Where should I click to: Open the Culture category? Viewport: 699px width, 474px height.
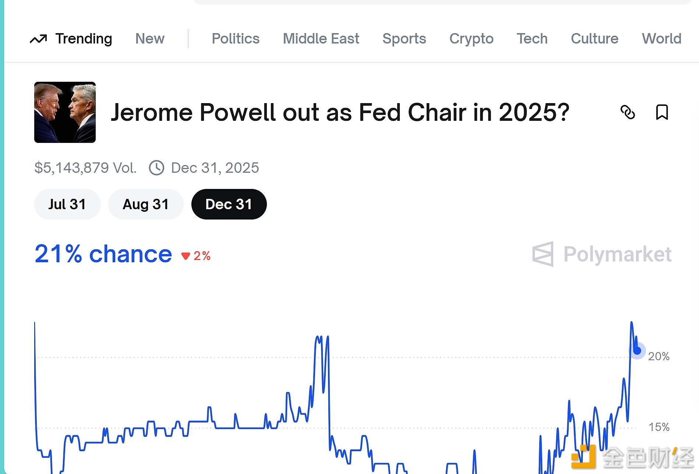(594, 39)
